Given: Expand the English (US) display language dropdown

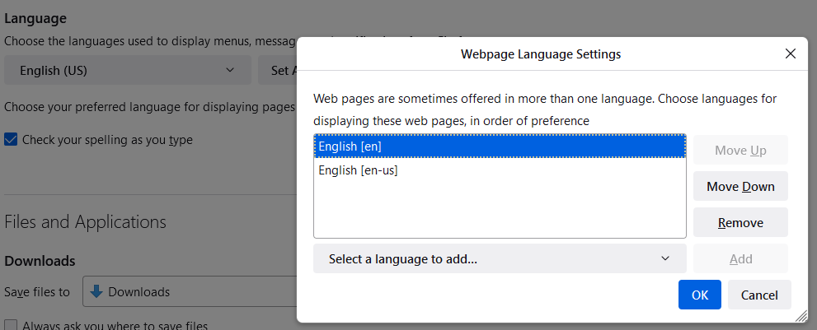Looking at the screenshot, I should pyautogui.click(x=127, y=71).
